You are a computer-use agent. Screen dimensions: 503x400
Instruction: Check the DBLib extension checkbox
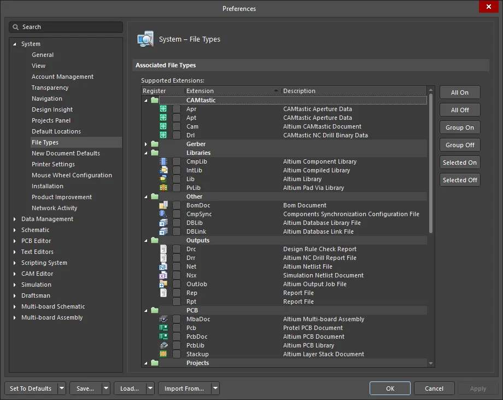tap(177, 223)
